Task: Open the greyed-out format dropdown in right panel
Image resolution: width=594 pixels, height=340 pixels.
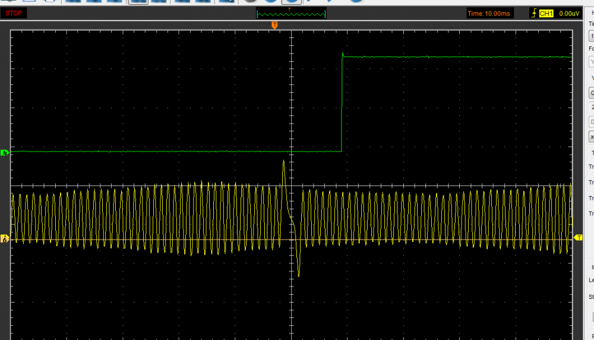Action: click(x=591, y=61)
